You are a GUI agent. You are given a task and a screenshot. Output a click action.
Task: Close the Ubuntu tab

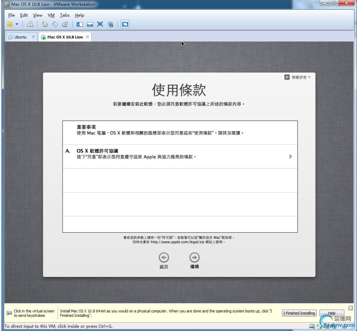click(x=33, y=37)
